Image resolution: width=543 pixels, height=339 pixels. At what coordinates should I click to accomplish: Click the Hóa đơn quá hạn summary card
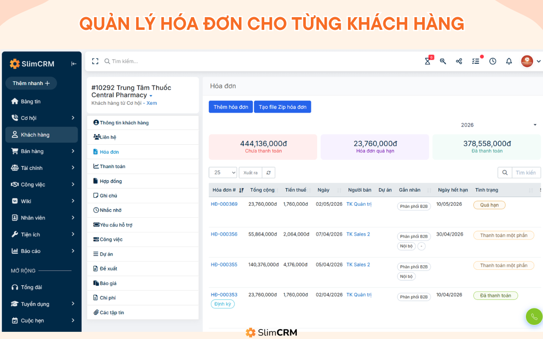pyautogui.click(x=375, y=147)
